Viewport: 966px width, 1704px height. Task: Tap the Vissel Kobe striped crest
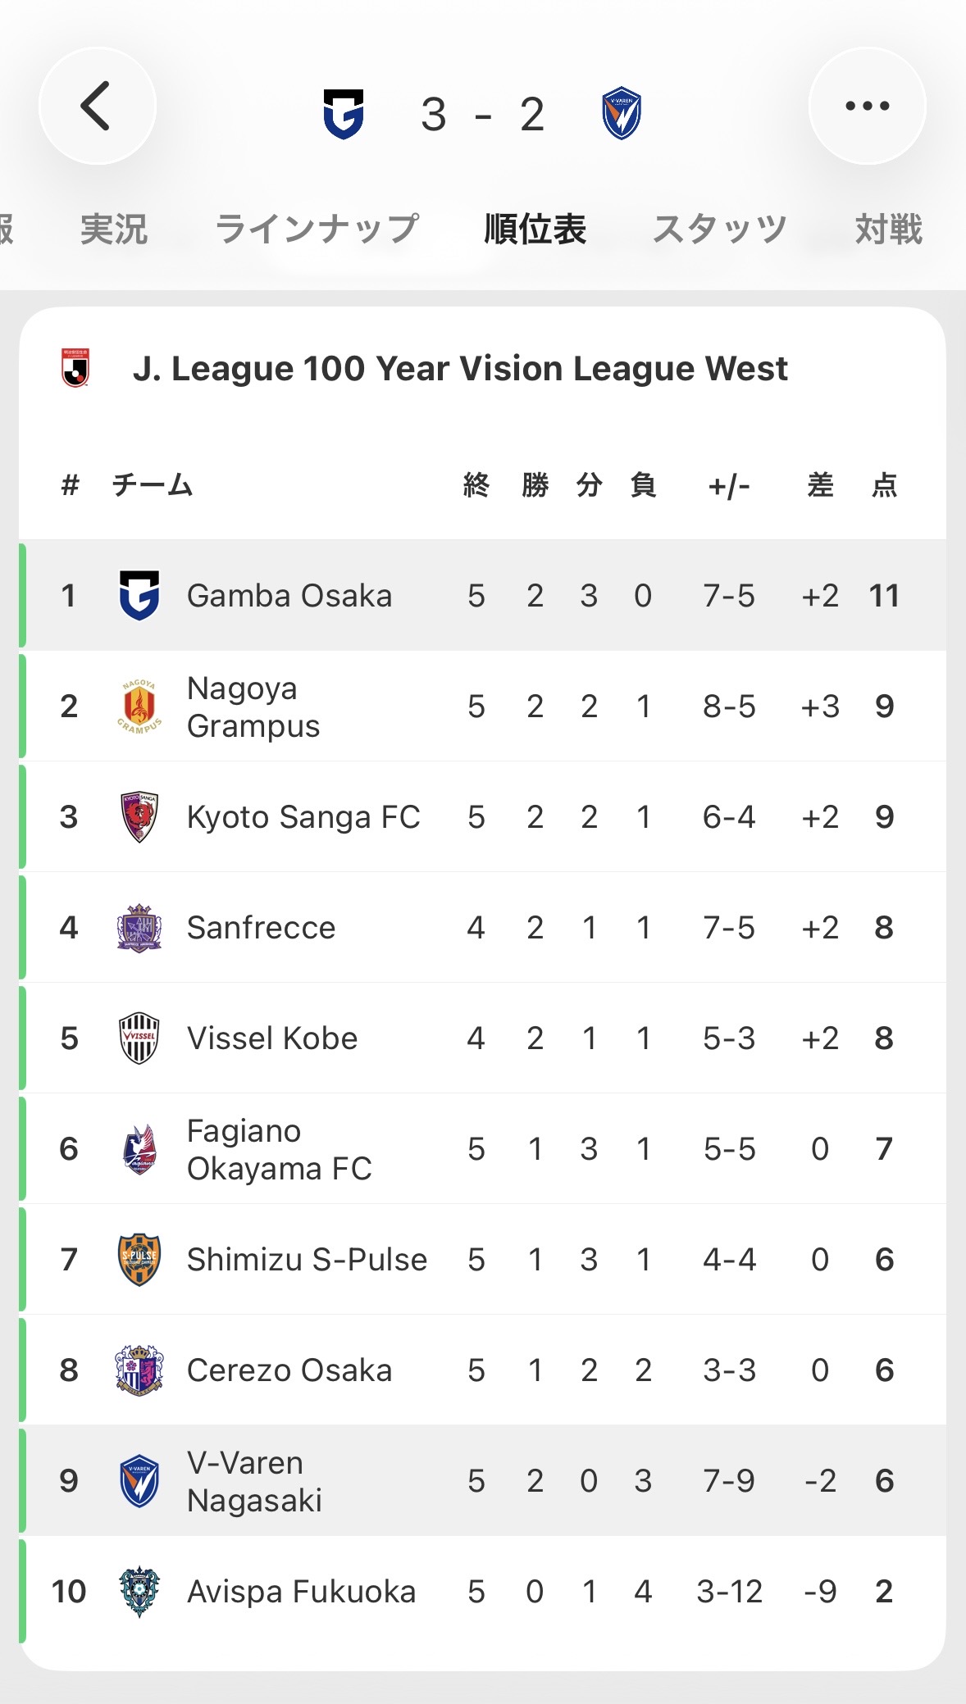coord(139,1038)
